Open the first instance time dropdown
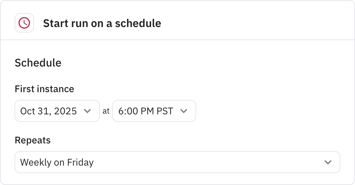Viewport: 355px width, 185px height. [154, 111]
